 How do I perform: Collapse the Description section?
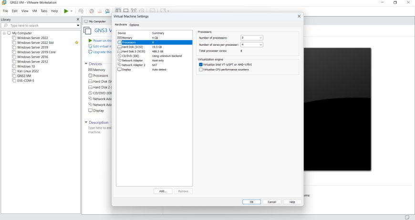(x=86, y=122)
